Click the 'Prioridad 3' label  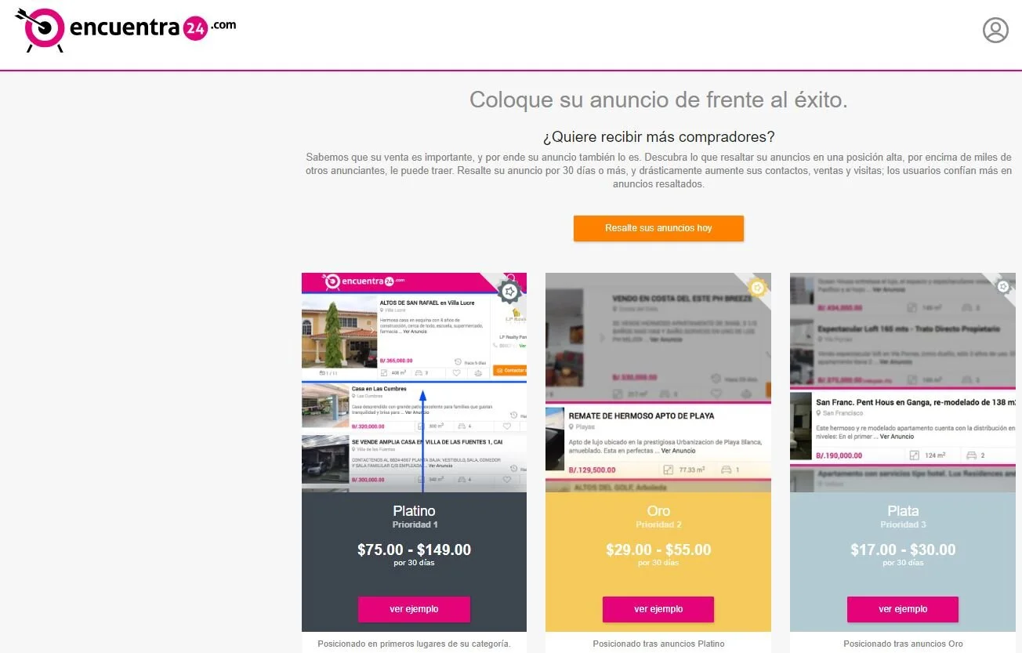(x=903, y=525)
